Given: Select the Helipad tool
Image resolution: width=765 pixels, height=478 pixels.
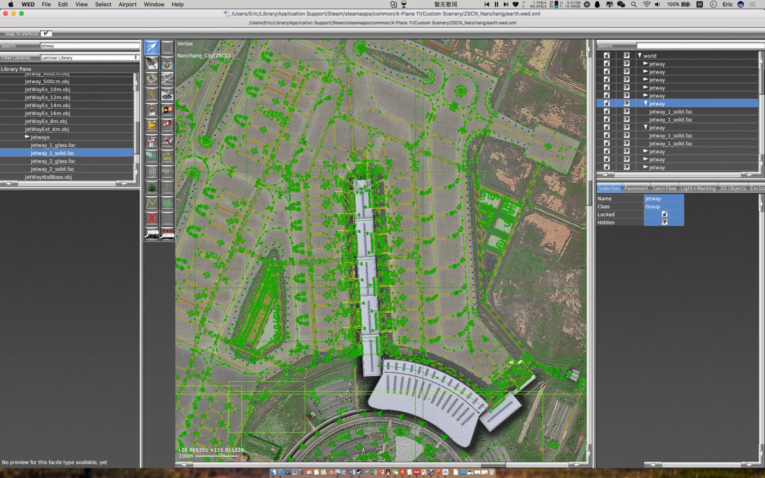Looking at the screenshot, I should click(x=152, y=78).
